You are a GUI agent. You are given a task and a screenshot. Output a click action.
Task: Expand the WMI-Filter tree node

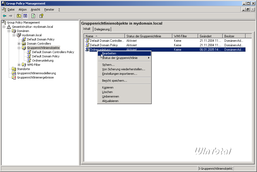(x=19, y=65)
